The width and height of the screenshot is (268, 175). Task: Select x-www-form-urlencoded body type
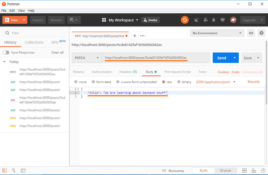pos(118,82)
